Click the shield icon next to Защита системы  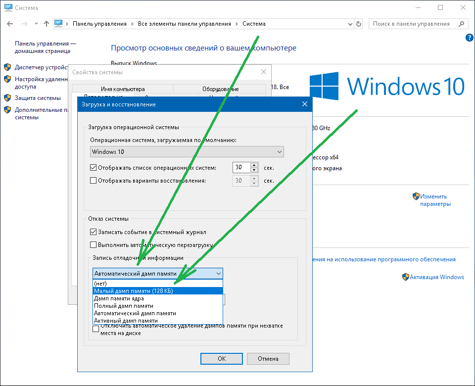(x=7, y=97)
